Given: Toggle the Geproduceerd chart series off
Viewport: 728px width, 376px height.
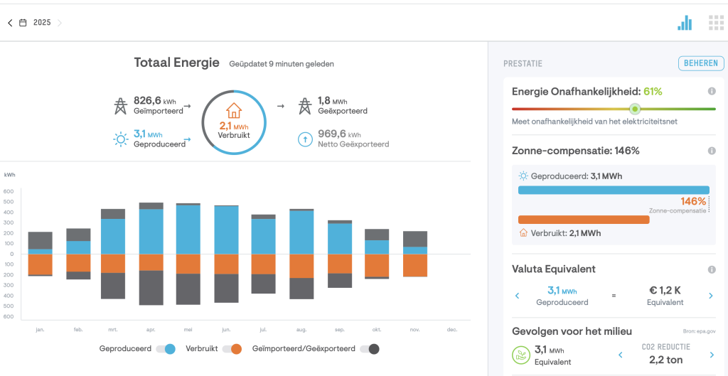Looking at the screenshot, I should [166, 349].
